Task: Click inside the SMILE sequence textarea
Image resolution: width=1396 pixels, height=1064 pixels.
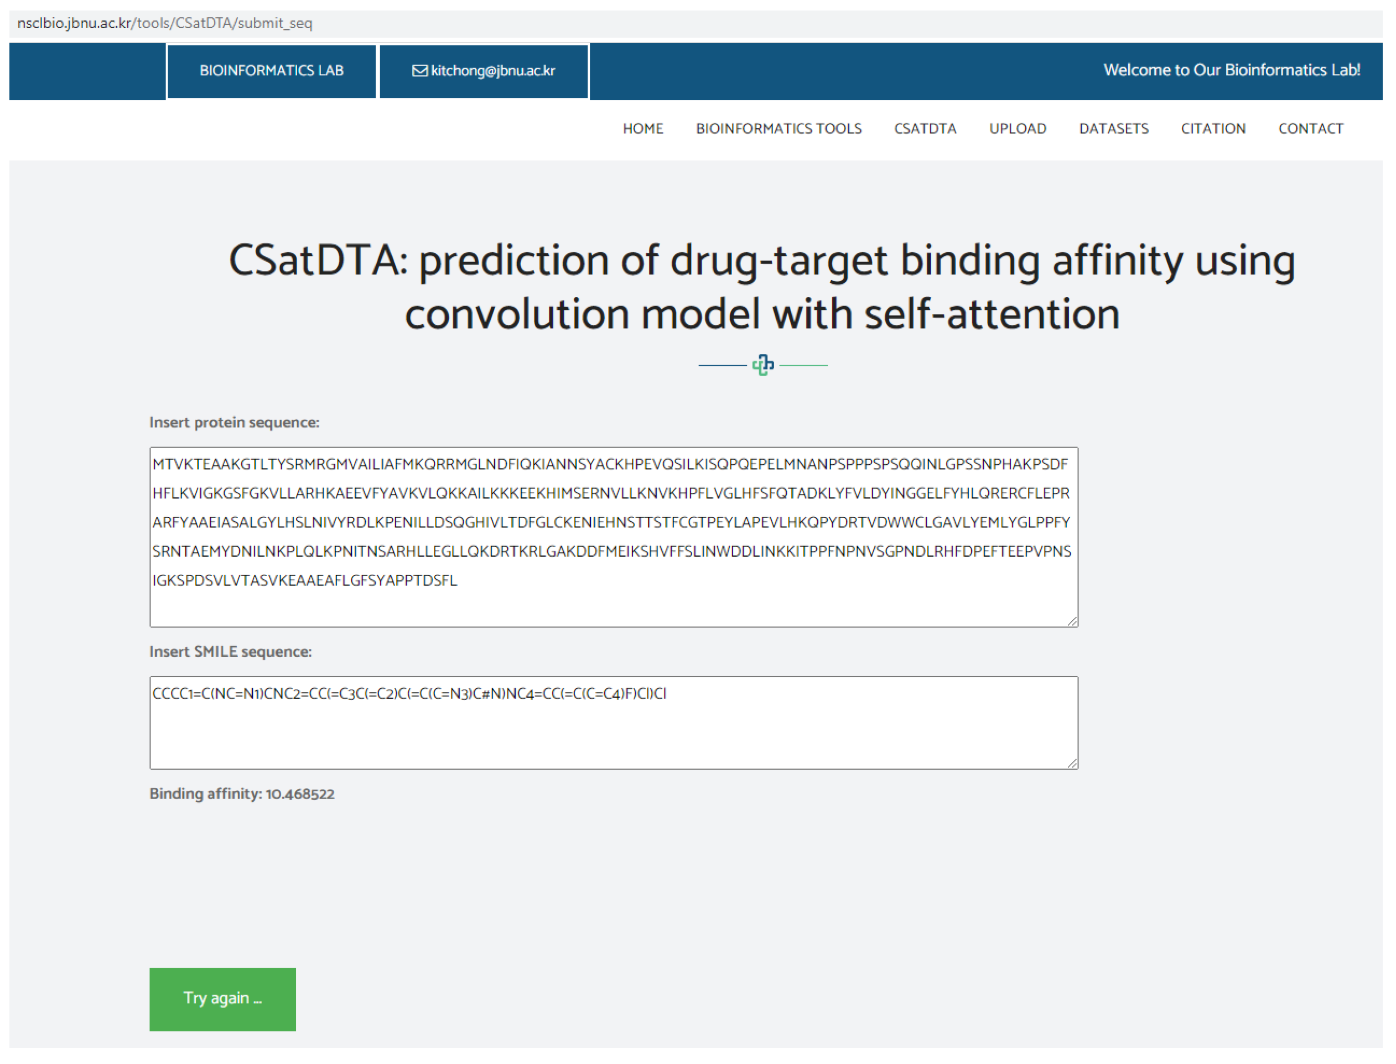Action: click(x=613, y=728)
